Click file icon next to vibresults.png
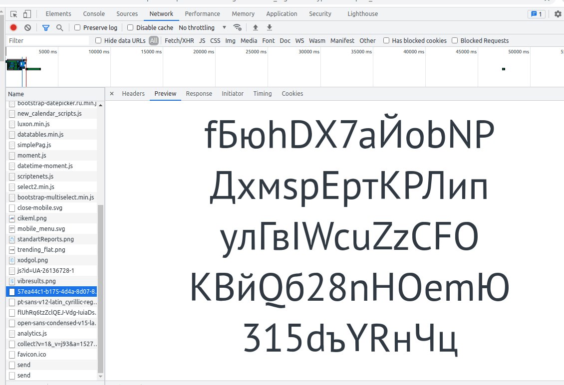Image resolution: width=564 pixels, height=385 pixels. coord(12,281)
